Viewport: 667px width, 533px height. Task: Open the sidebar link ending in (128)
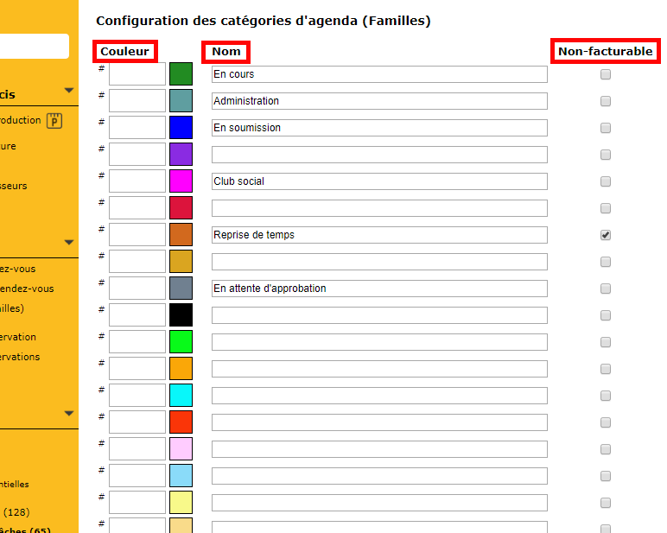(17, 512)
